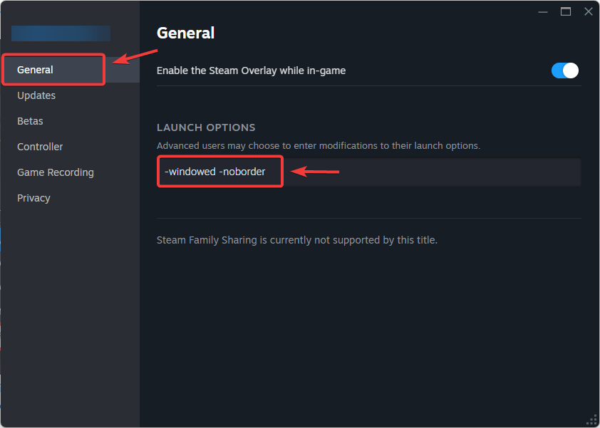
Task: Go to the Game Recording tab
Action: point(56,172)
